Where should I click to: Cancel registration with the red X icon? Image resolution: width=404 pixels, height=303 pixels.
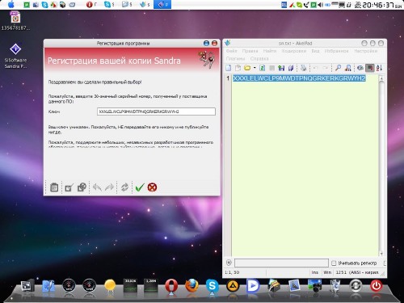(152, 187)
